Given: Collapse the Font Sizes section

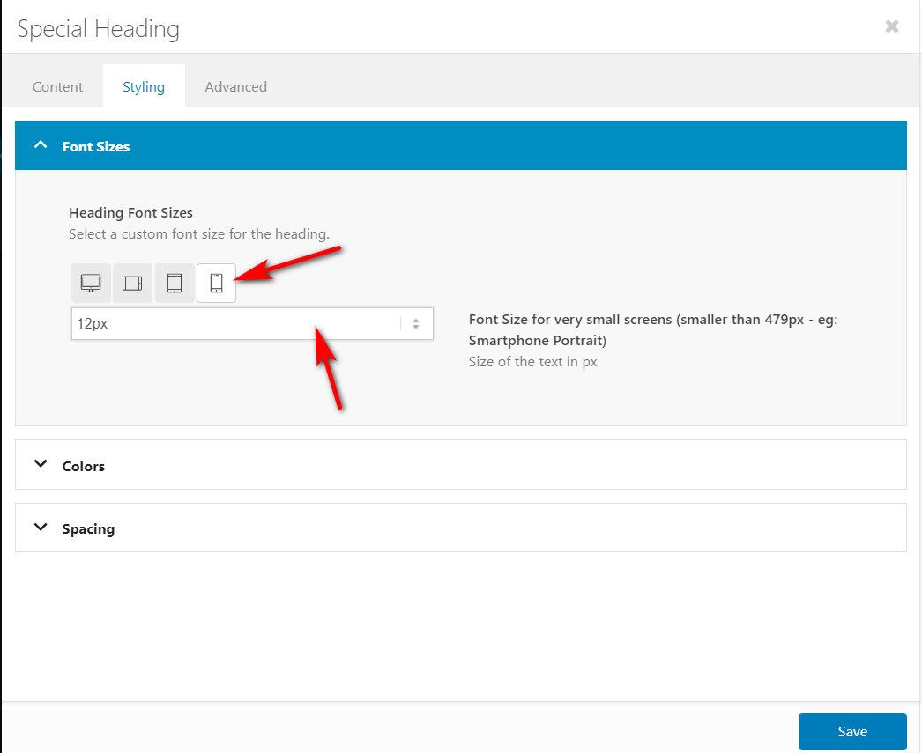Looking at the screenshot, I should click(460, 145).
